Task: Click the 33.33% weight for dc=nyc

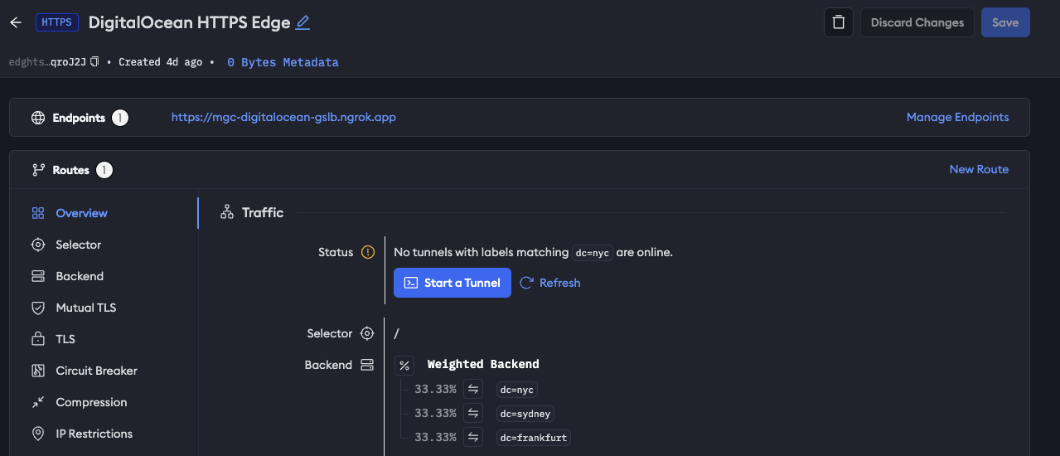Action: [435, 389]
